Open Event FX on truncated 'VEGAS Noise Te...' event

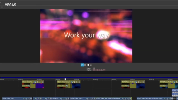pos(40,82)
